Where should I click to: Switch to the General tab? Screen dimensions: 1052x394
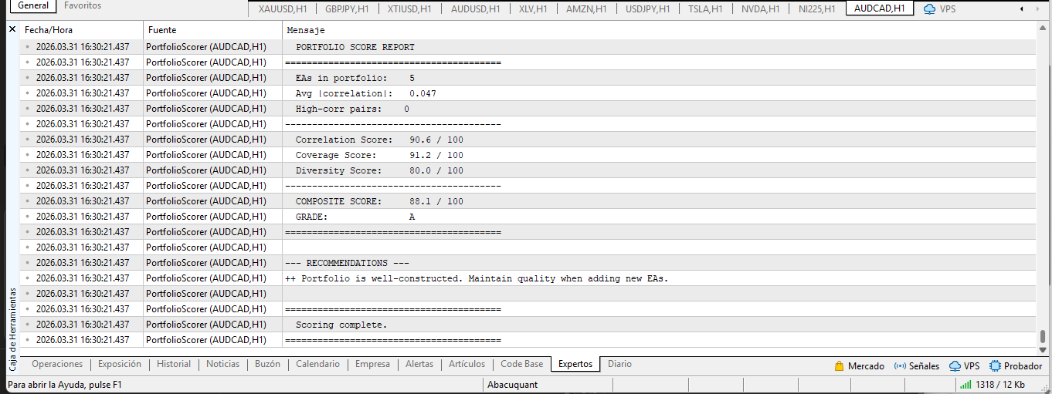click(33, 5)
